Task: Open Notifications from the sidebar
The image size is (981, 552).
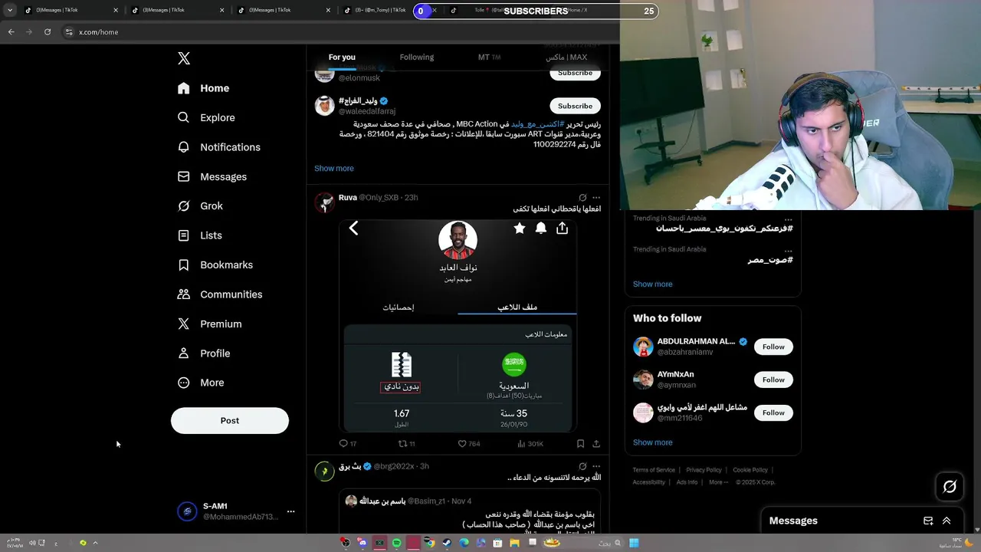Action: coord(219,147)
